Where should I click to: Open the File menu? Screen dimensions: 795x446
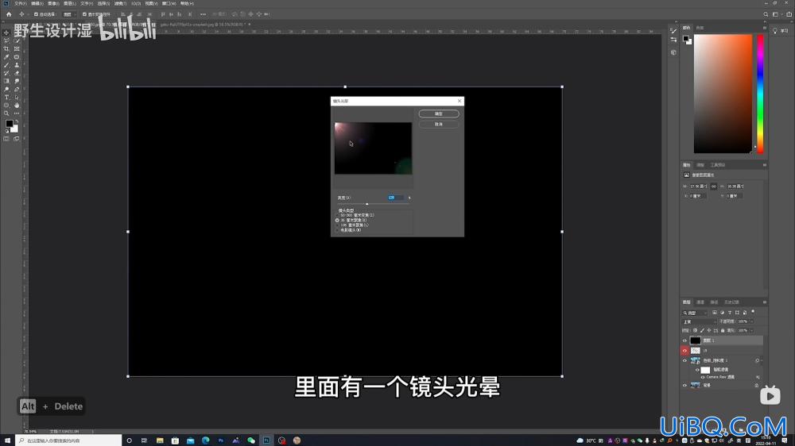[x=21, y=3]
